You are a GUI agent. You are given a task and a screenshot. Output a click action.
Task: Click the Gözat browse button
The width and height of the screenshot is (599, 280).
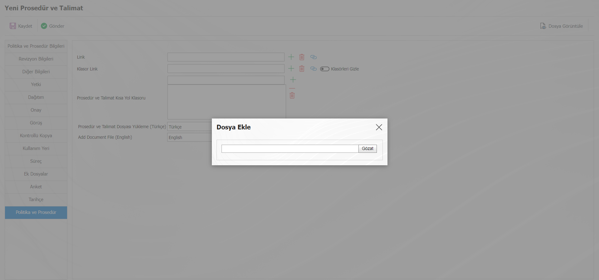[368, 149]
